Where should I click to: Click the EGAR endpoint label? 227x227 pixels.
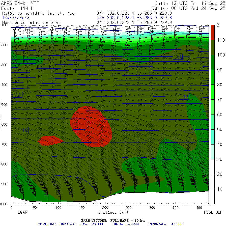point(22,212)
